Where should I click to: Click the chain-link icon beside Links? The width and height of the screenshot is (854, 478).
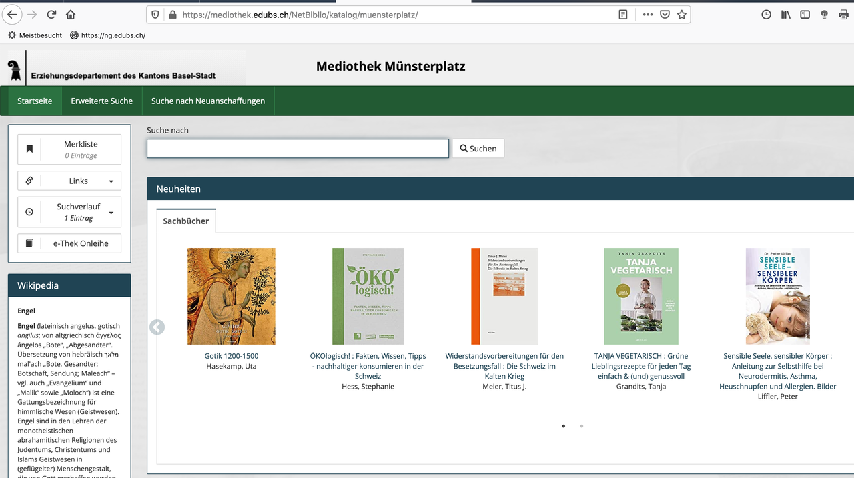click(29, 181)
